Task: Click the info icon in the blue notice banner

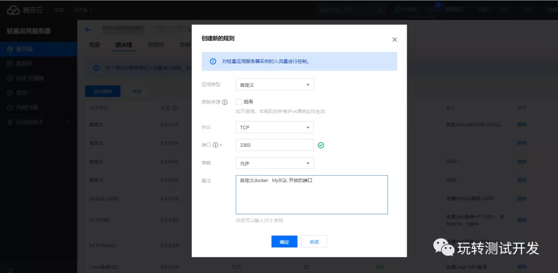Action: [213, 61]
